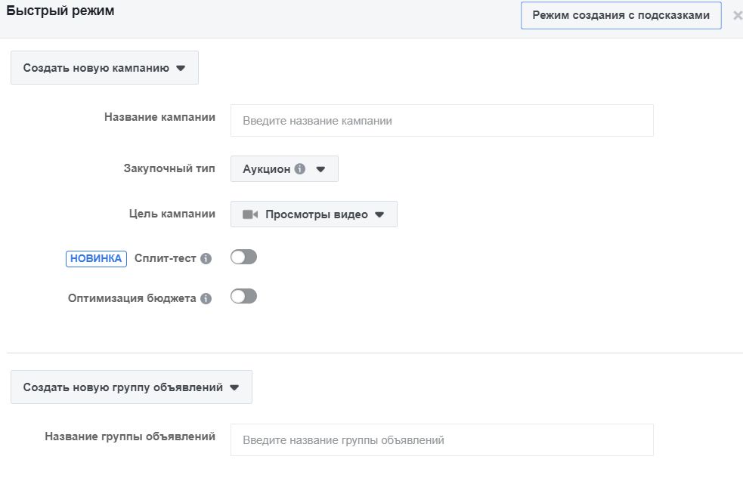743x481 pixels.
Task: Click the X icon to close quick mode
Action: (737, 14)
